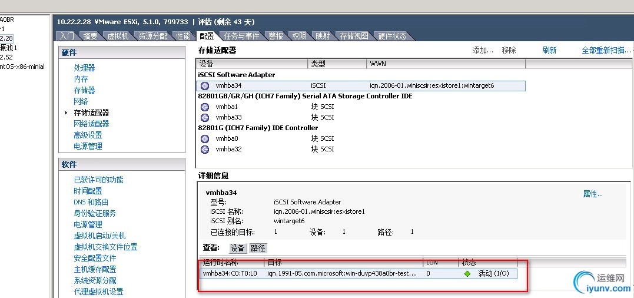This screenshot has height=298, width=634.
Task: Click the vmhba32 adapter icon
Action: coord(205,149)
